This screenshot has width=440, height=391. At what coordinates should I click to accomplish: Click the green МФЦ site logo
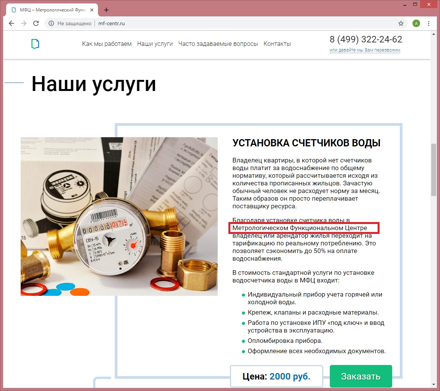(x=35, y=44)
